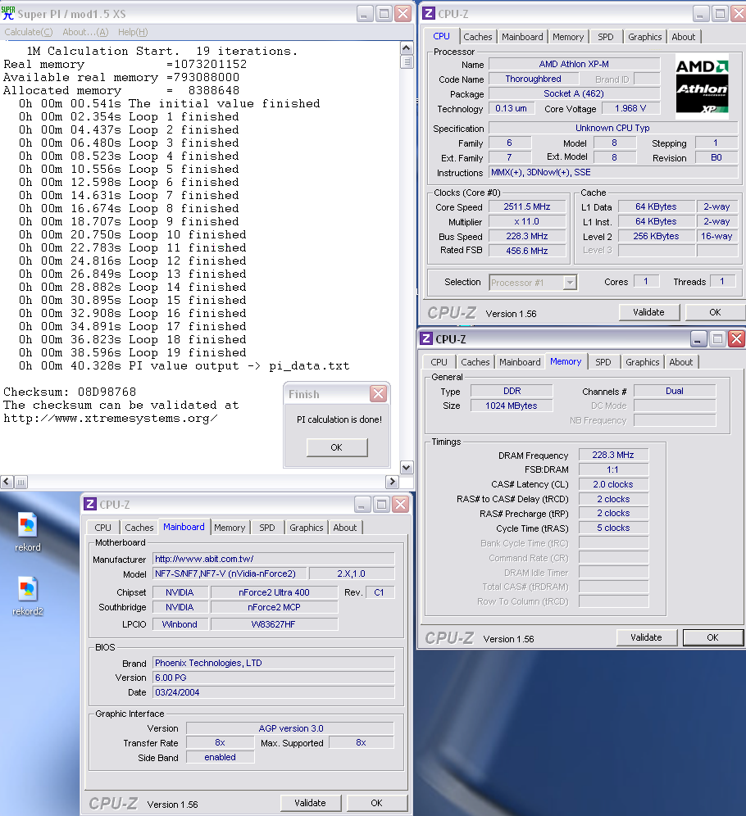This screenshot has height=816, width=746.
Task: Click the Super PI vertical scrollbar down arrow
Action: point(407,467)
